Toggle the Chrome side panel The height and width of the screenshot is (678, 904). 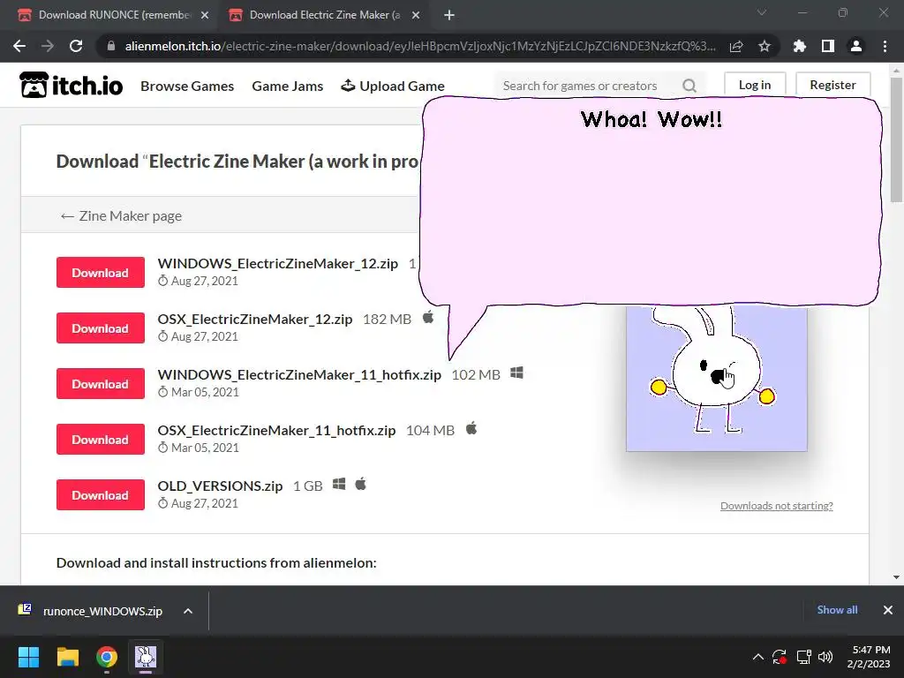coord(828,46)
